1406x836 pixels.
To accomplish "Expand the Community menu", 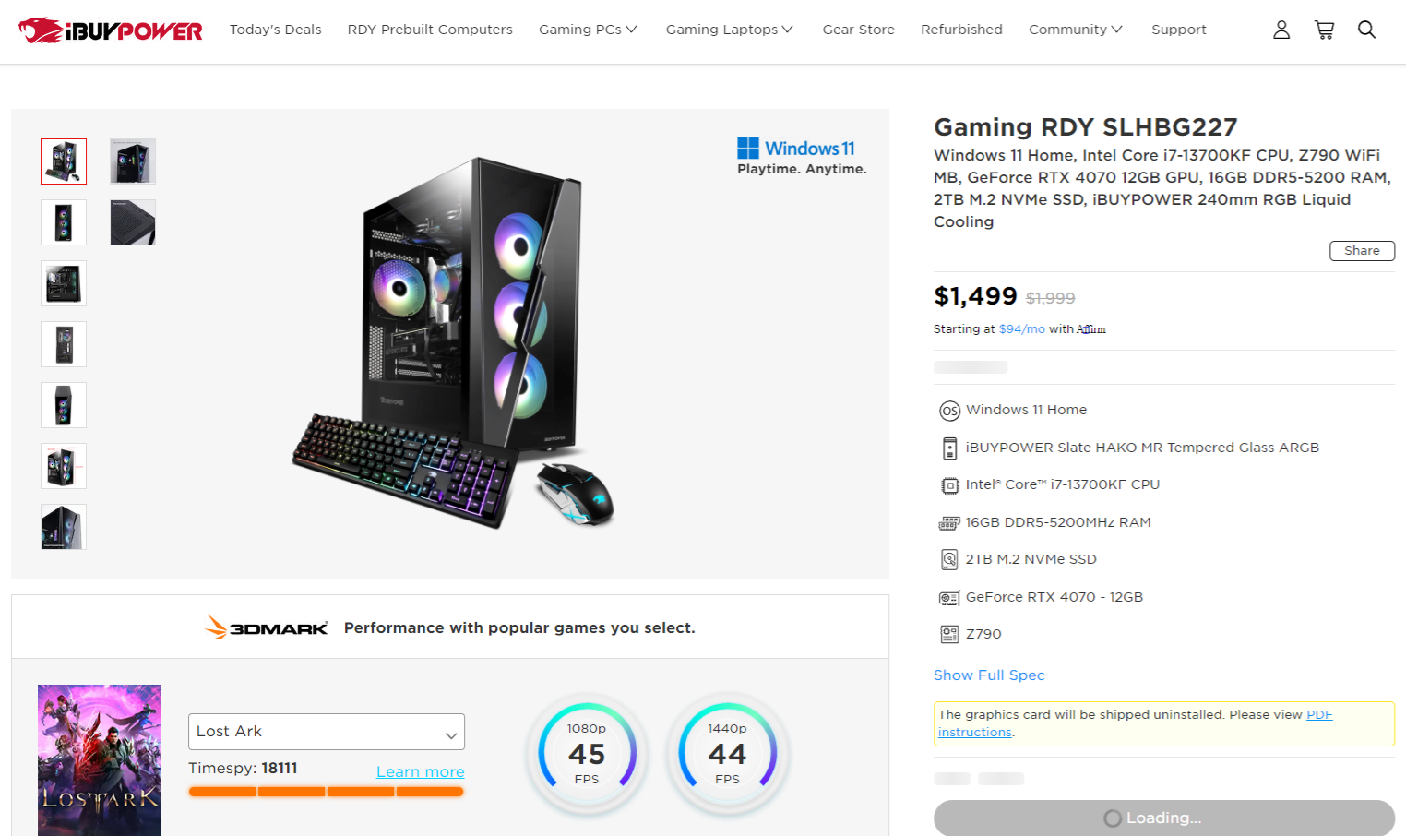I will [1075, 30].
